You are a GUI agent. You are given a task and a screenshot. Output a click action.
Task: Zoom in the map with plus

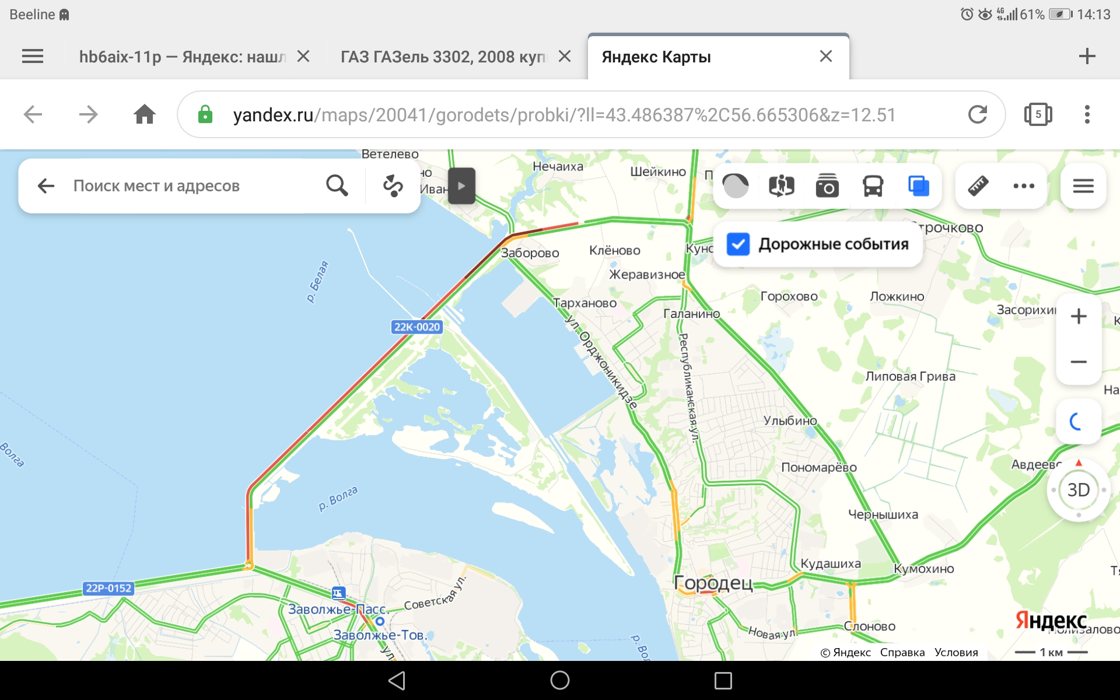pos(1079,316)
